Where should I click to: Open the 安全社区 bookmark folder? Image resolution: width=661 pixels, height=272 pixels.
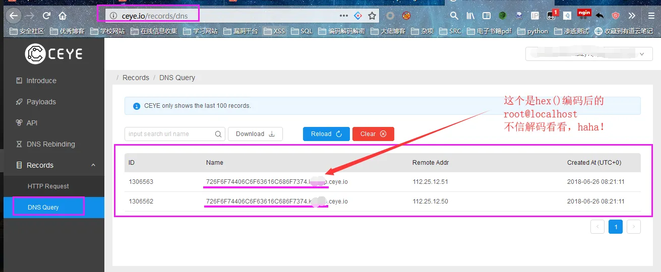pos(27,31)
